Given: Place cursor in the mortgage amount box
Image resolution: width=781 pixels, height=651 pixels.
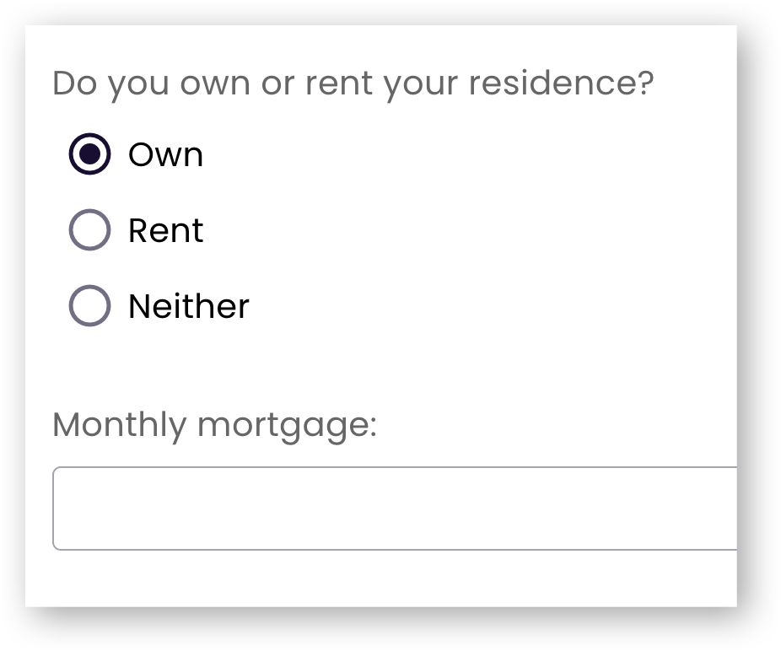Looking at the screenshot, I should tap(395, 508).
